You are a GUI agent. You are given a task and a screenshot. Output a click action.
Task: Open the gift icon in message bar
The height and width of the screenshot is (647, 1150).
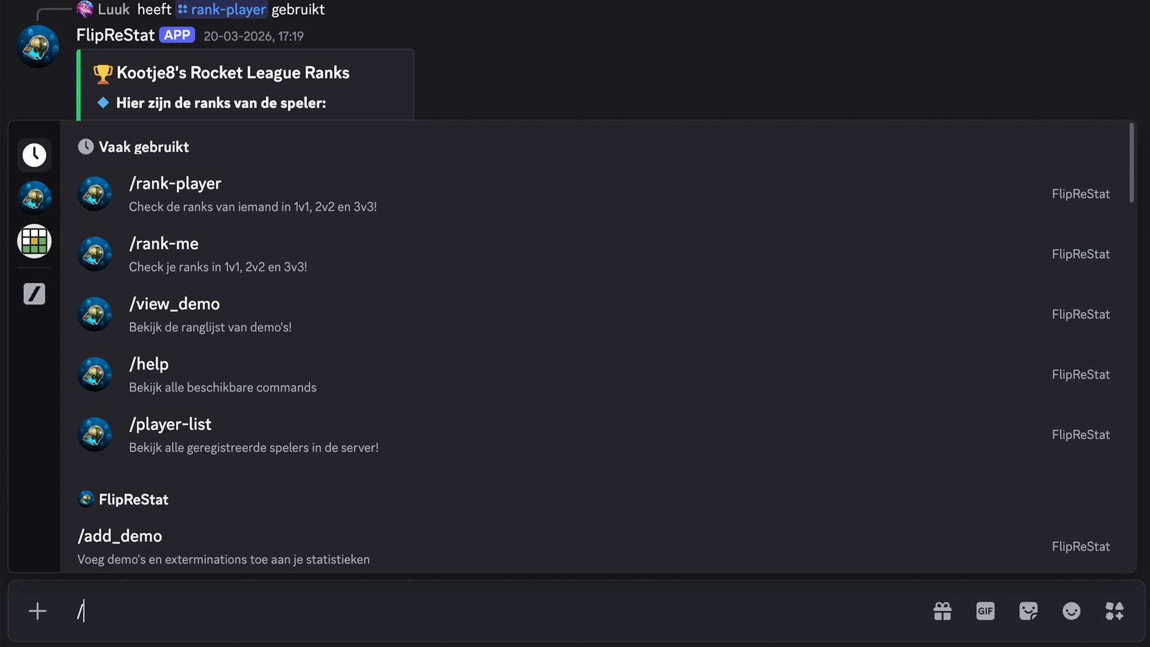[x=942, y=611]
